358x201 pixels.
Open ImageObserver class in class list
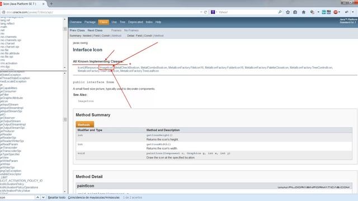click(7, 118)
